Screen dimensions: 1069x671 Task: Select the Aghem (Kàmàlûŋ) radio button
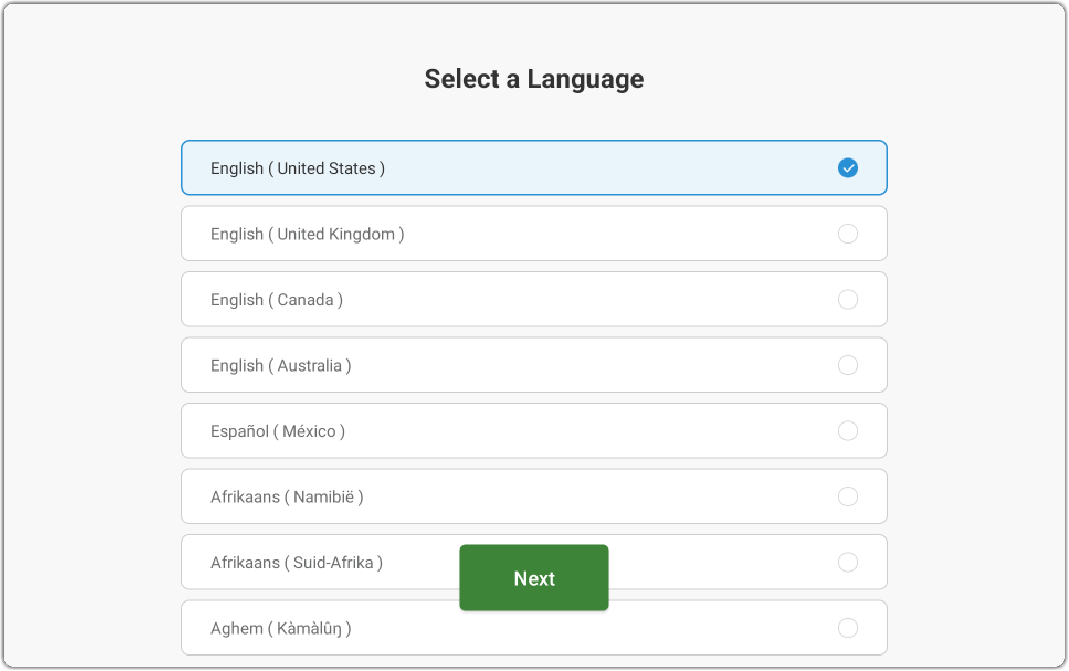click(847, 628)
